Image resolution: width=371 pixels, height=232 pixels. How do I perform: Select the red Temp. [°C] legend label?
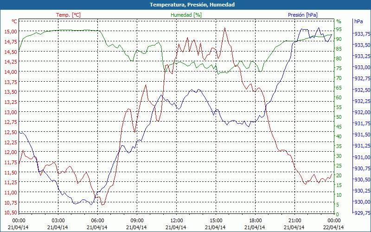pyautogui.click(x=68, y=15)
